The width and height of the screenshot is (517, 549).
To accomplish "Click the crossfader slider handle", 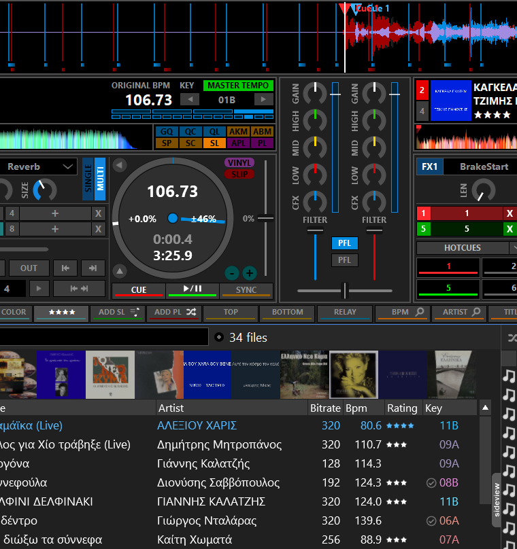I will coord(344,291).
